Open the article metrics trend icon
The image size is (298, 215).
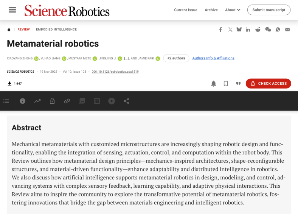(x=37, y=101)
